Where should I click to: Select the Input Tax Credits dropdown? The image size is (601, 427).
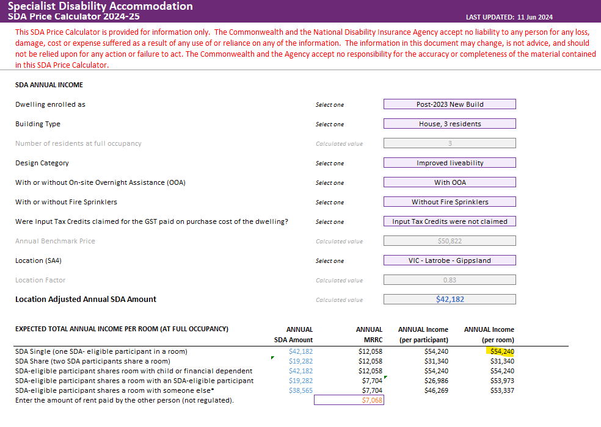tap(450, 221)
